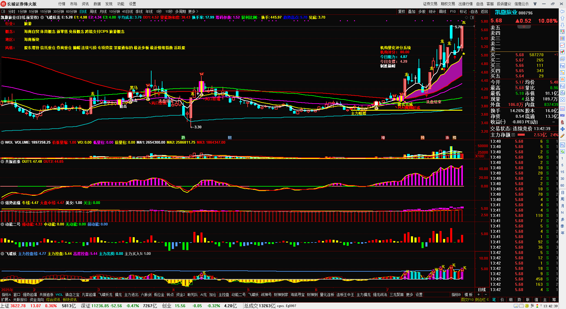Image resolution: width=566 pixels, height=309 pixels.
Task: Toggle 强势起爆 indicator panel round arrow
Action: 2,203
